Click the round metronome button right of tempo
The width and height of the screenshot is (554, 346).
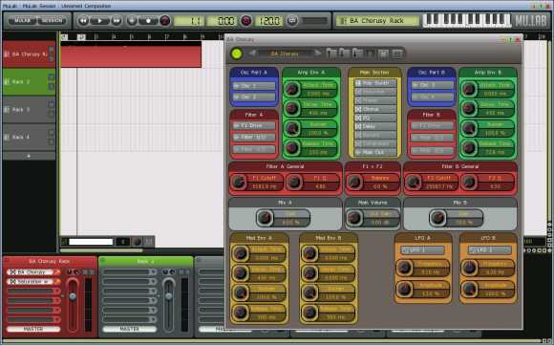point(292,20)
